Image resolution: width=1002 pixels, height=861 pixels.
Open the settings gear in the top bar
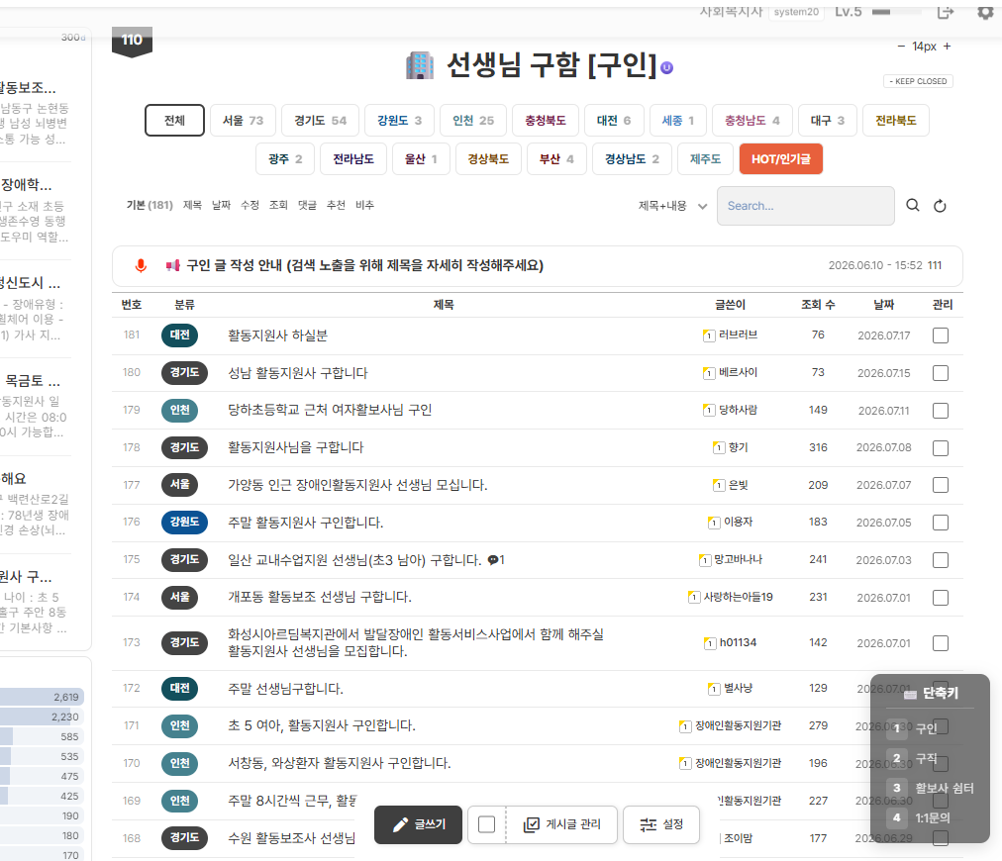click(985, 12)
